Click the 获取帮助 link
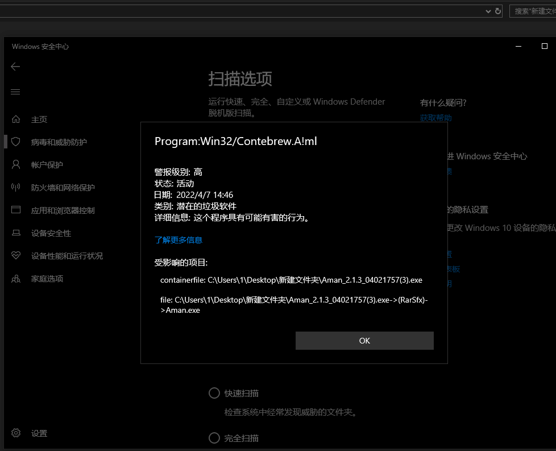Image resolution: width=556 pixels, height=451 pixels. click(436, 118)
